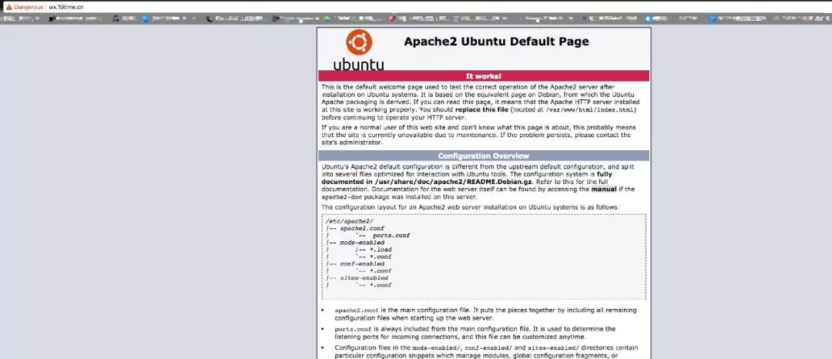The width and height of the screenshot is (832, 359).
Task: Click 'mods-enabled' line in the config tree
Action: coord(362,243)
